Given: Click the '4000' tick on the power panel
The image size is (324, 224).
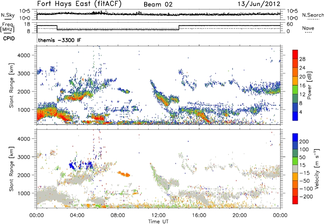Looking at the screenshot, I should (23, 55).
